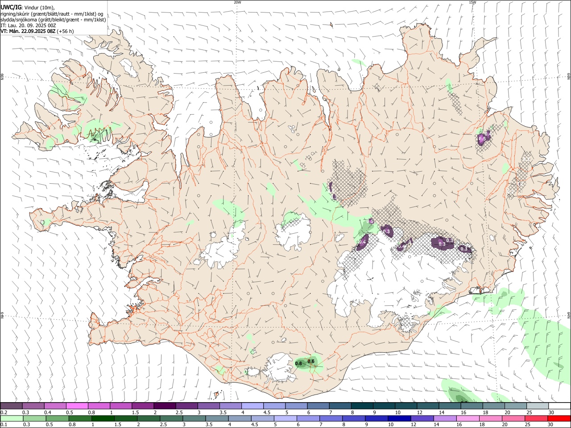Select the lavender 4 snow scale swatch

pos(252,406)
